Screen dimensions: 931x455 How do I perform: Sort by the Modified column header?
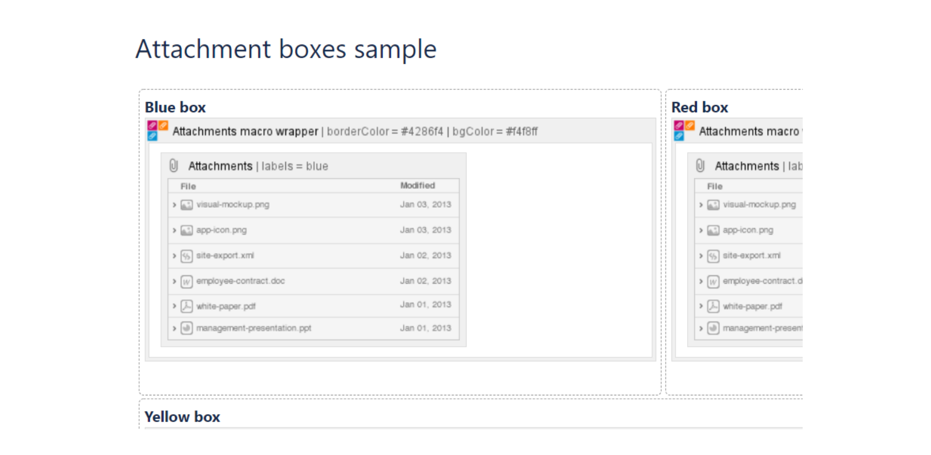pyautogui.click(x=417, y=186)
